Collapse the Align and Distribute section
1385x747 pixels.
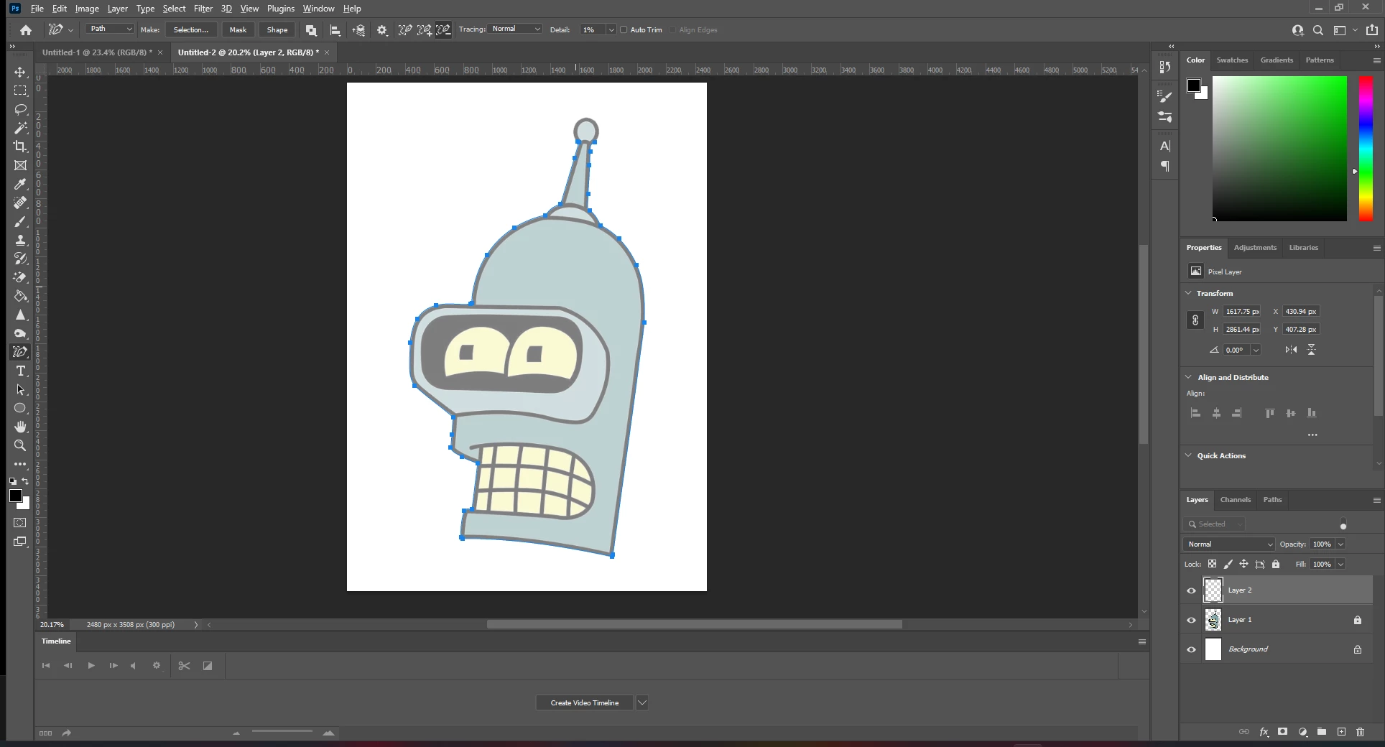click(1188, 377)
